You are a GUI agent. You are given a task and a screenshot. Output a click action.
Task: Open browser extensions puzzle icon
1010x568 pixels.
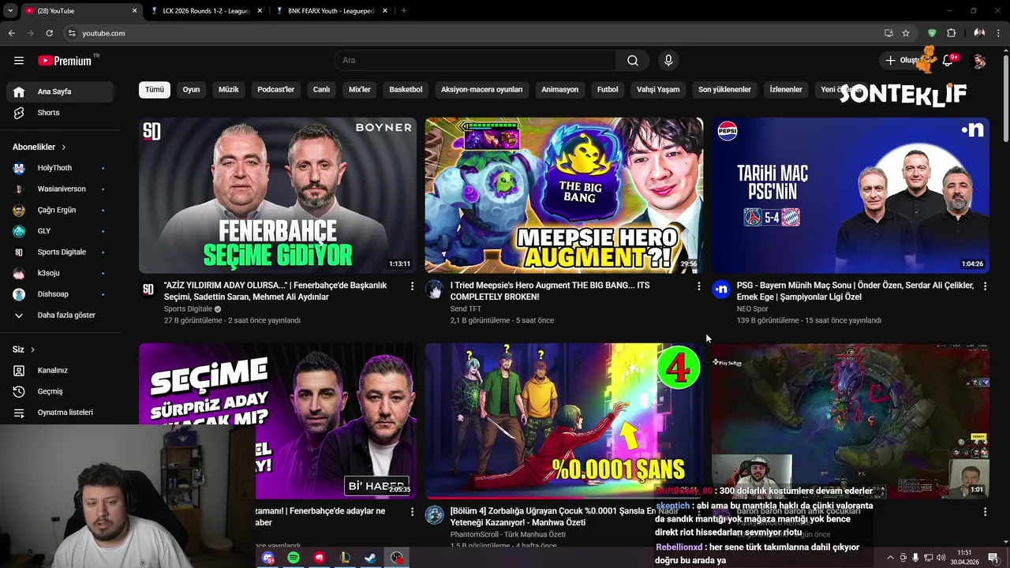951,33
